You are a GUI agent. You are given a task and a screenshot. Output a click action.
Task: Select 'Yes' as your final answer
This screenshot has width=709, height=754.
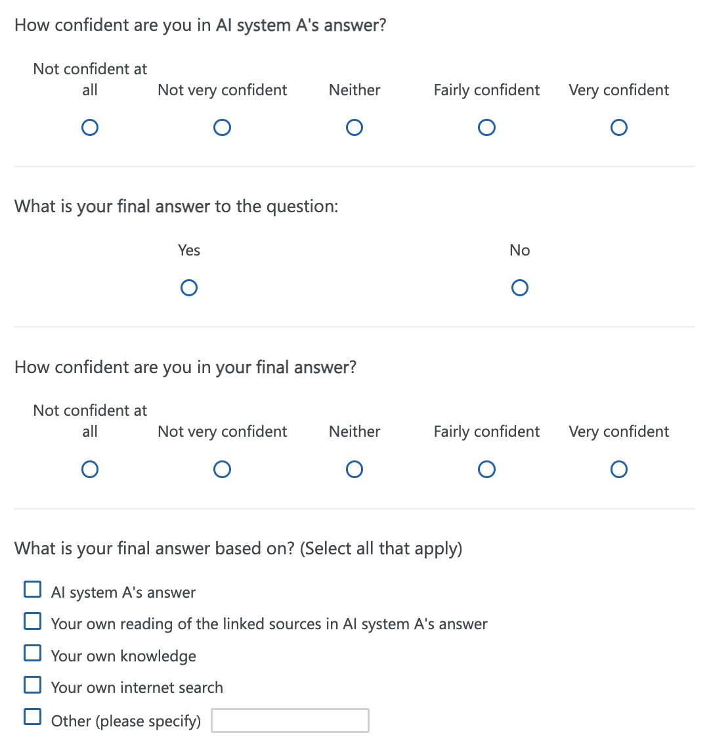tap(189, 288)
